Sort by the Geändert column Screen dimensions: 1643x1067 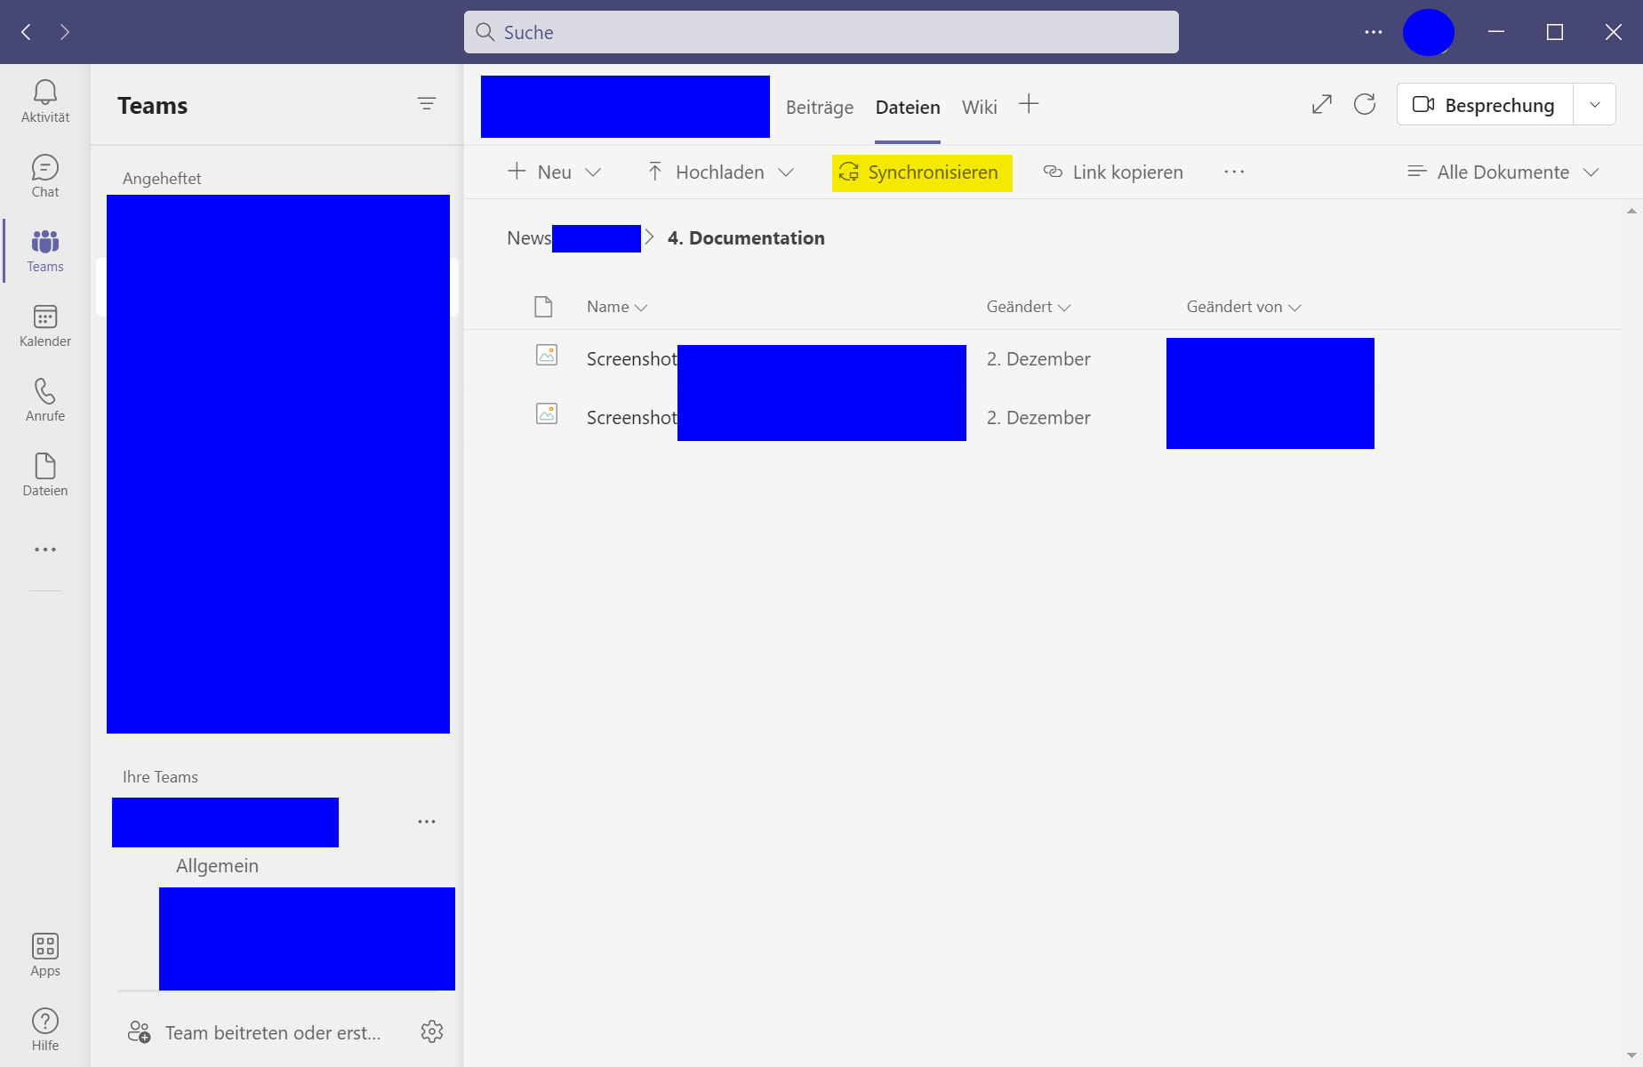[1029, 307]
